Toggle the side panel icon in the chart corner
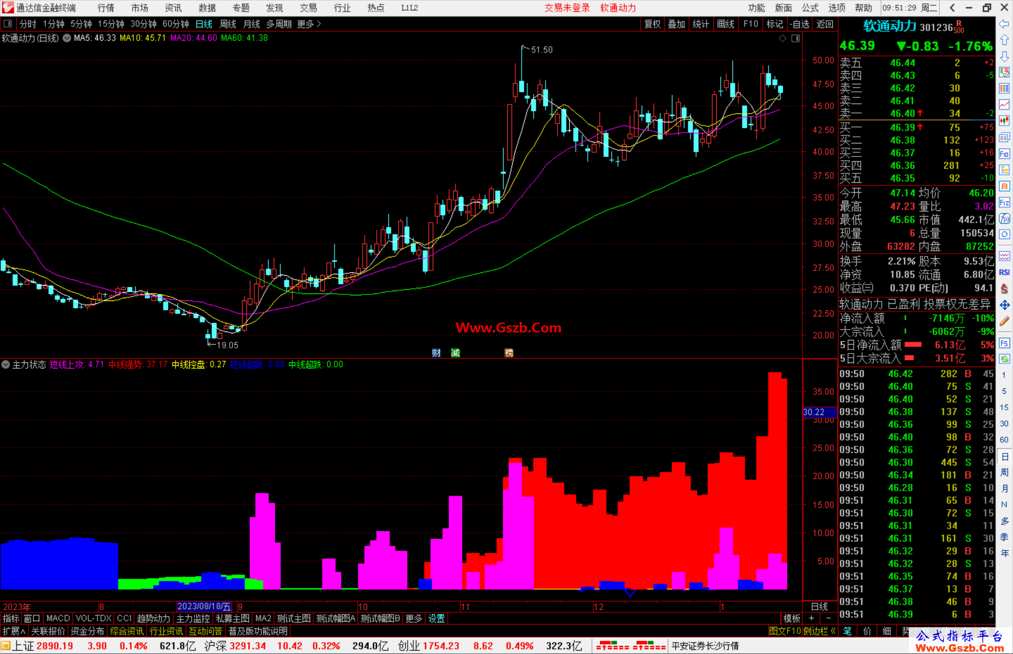Image resolution: width=1013 pixels, height=654 pixels. tap(795, 38)
